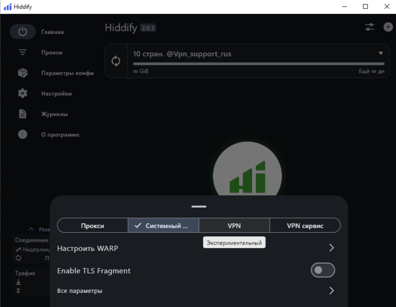
Task: Select the VPN сервис mode option
Action: 305,225
